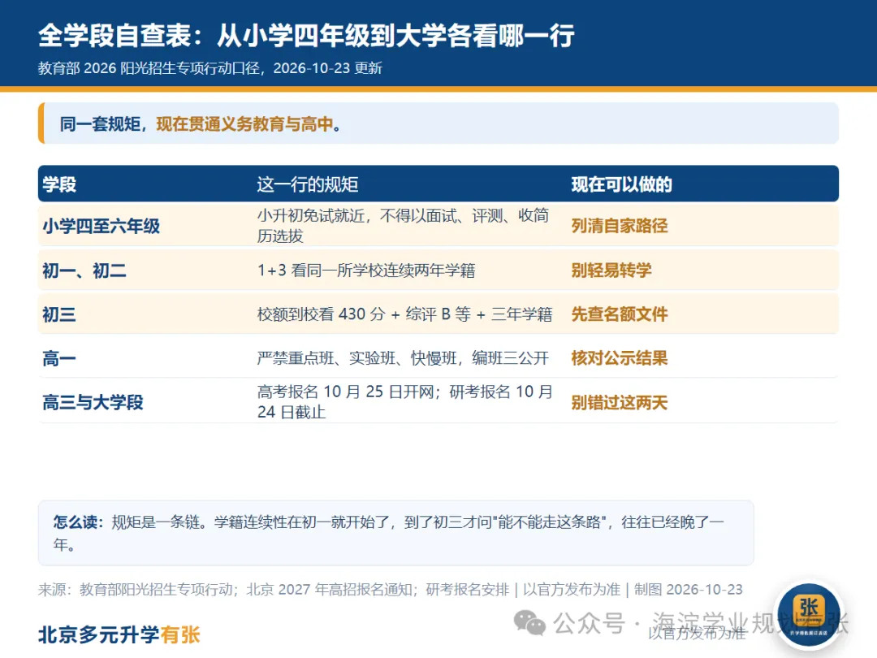Select the 高一 row label
Image resolution: width=877 pixels, height=658 pixels.
59,358
